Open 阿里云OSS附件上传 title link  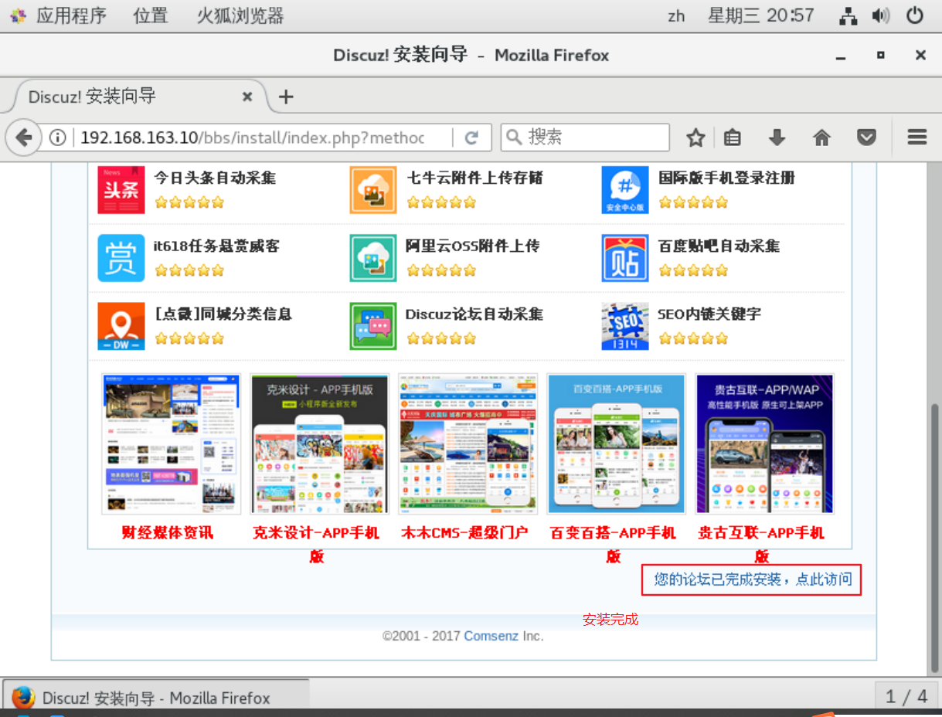473,246
